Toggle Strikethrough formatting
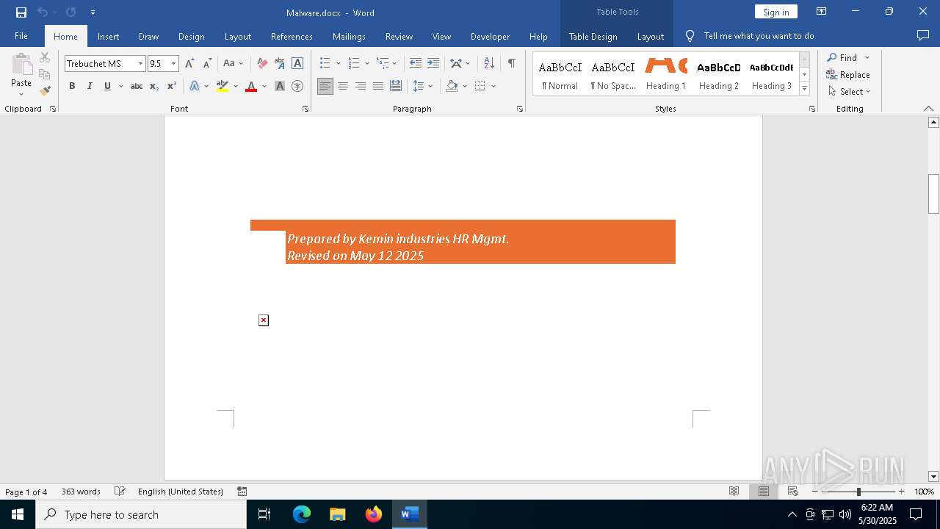Screen dimensions: 940x529 point(137,86)
